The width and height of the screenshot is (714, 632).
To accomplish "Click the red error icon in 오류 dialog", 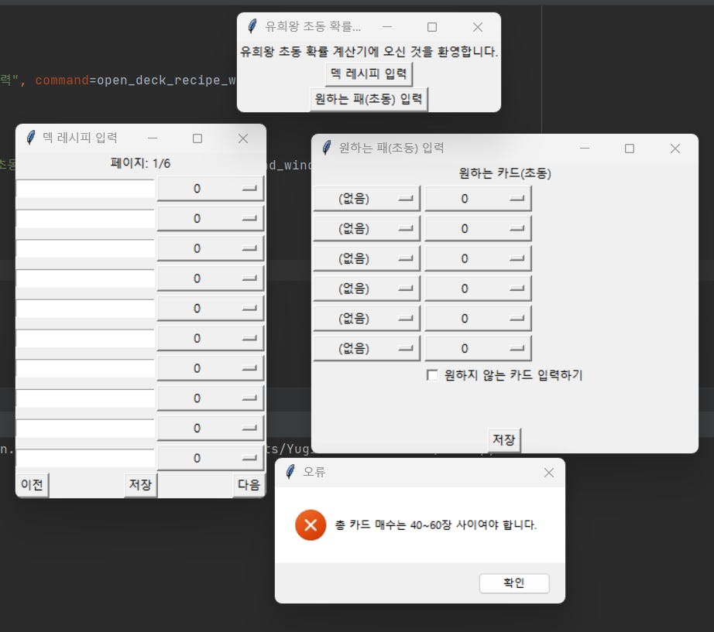I will (311, 524).
